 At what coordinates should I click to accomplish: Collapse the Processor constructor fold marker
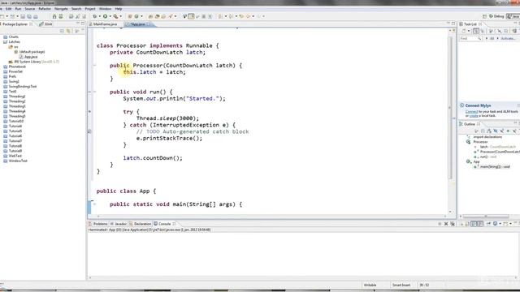tap(94, 66)
